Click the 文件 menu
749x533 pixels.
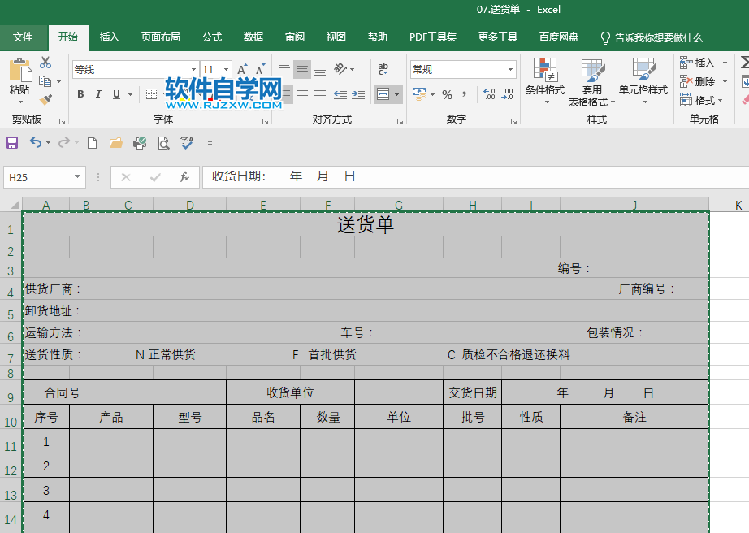(x=24, y=37)
